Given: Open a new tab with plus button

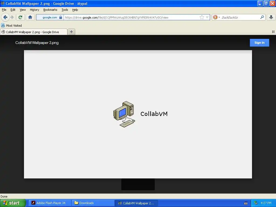Looking at the screenshot, I should point(71,32).
